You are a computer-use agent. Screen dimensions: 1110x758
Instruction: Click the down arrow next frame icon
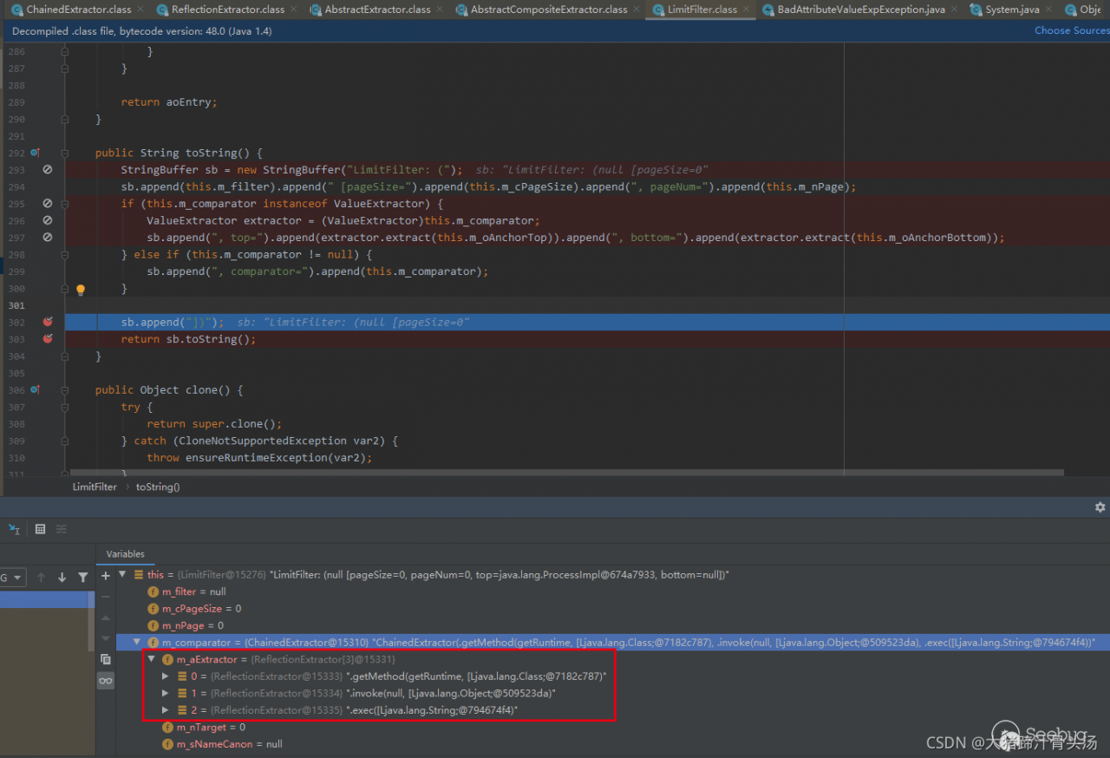[x=62, y=578]
